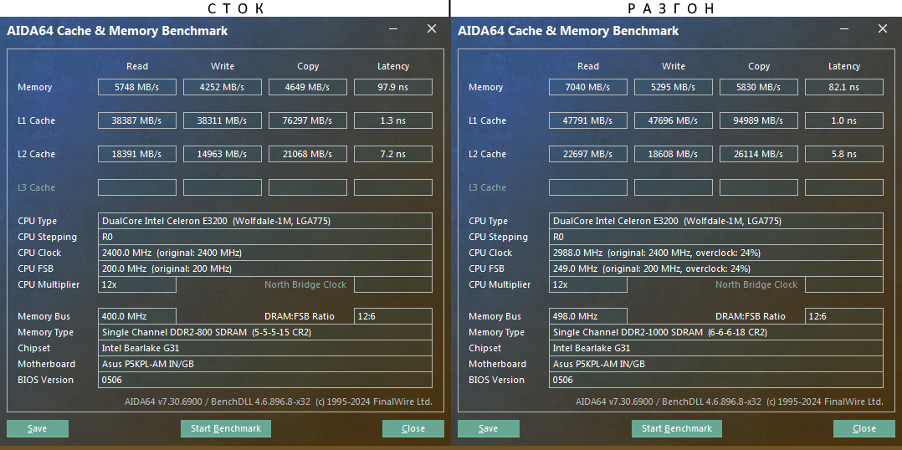This screenshot has width=902, height=450.
Task: Click Save in left stock window
Action: (x=38, y=428)
